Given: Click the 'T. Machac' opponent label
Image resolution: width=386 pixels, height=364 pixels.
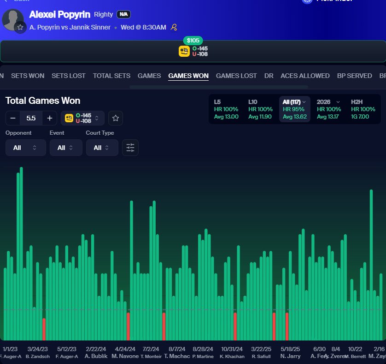Looking at the screenshot, I should (177, 356).
